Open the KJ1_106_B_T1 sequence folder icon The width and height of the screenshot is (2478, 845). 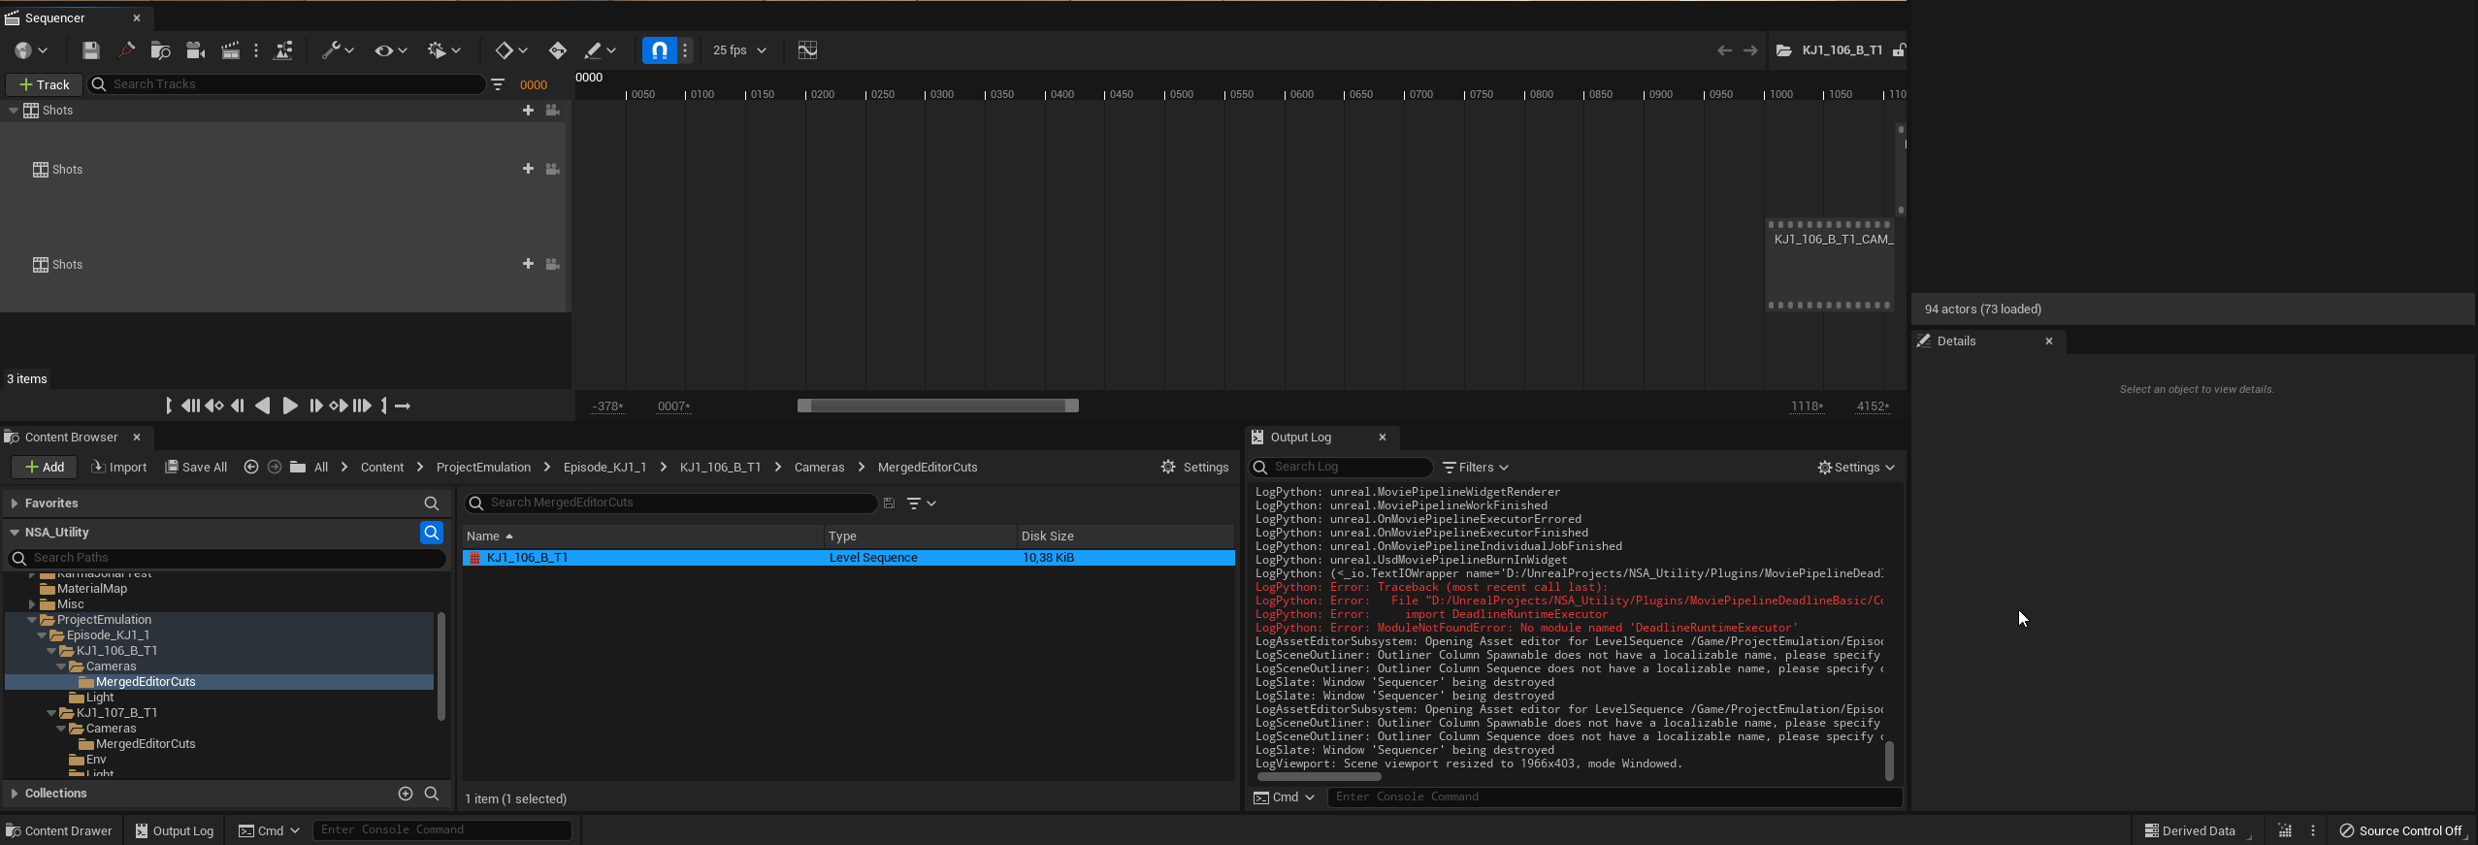(x=1783, y=50)
